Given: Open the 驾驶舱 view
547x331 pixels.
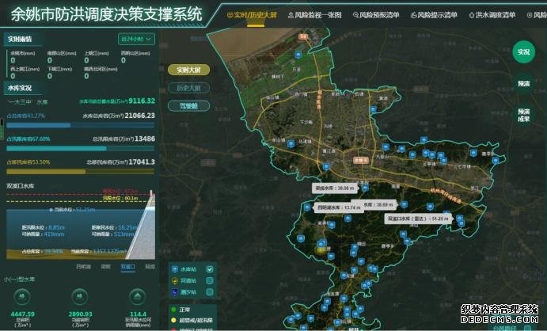Looking at the screenshot, I should 188,105.
